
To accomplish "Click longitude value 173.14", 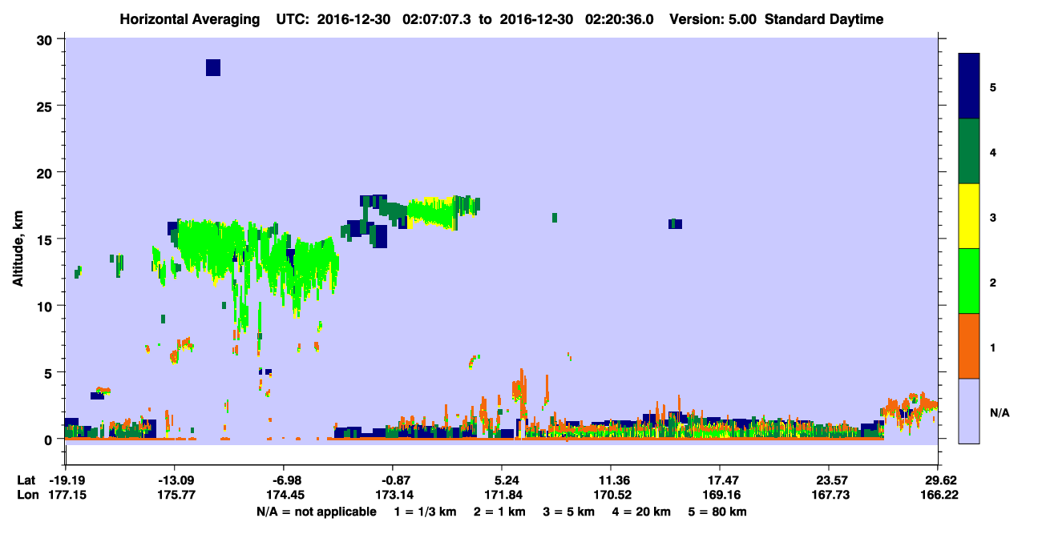I will (x=393, y=495).
